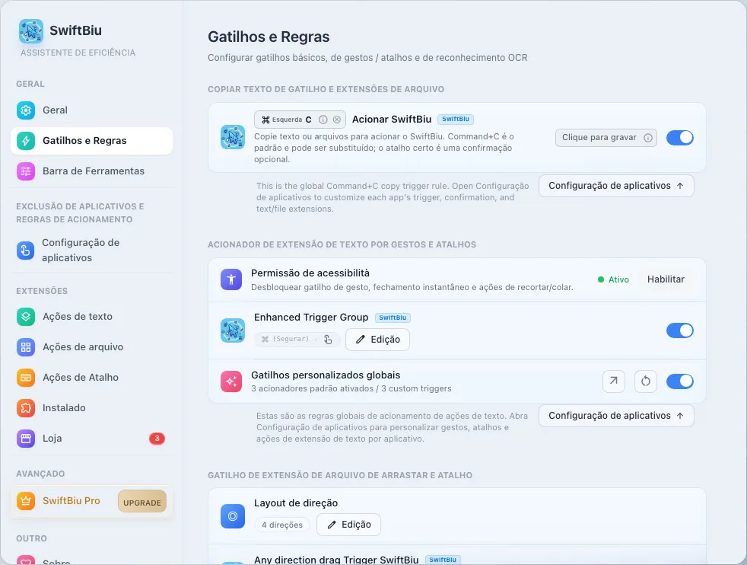This screenshot has height=565, width=747.
Task: Click the Esquerda C shortcut field
Action: pos(300,120)
